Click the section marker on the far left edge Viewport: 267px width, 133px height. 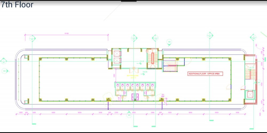[x=3, y=61]
